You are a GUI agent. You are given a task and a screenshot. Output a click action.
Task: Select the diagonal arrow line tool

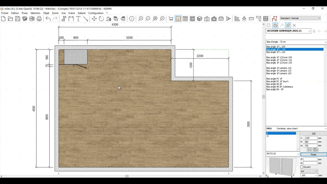85,18
